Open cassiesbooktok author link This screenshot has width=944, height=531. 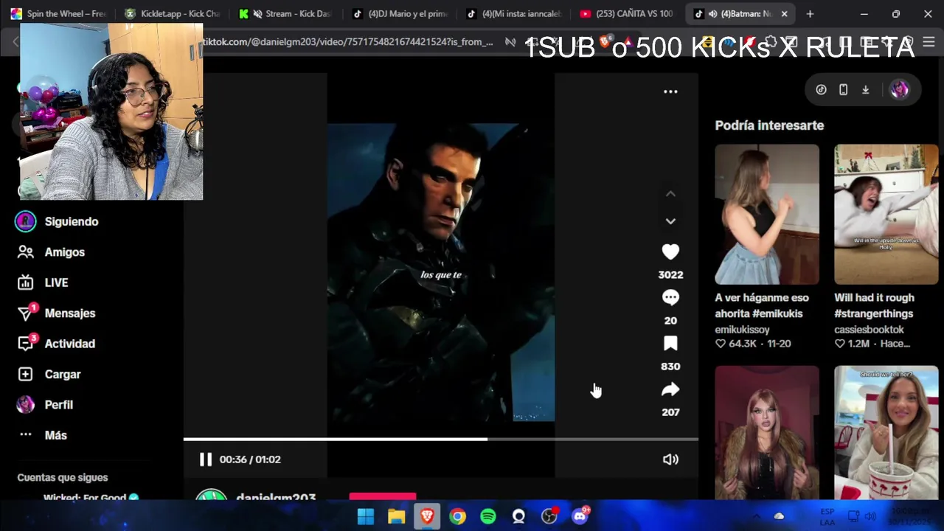coord(869,330)
